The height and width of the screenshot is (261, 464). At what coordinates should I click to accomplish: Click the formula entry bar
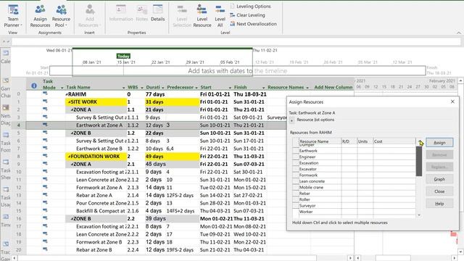click(x=236, y=42)
